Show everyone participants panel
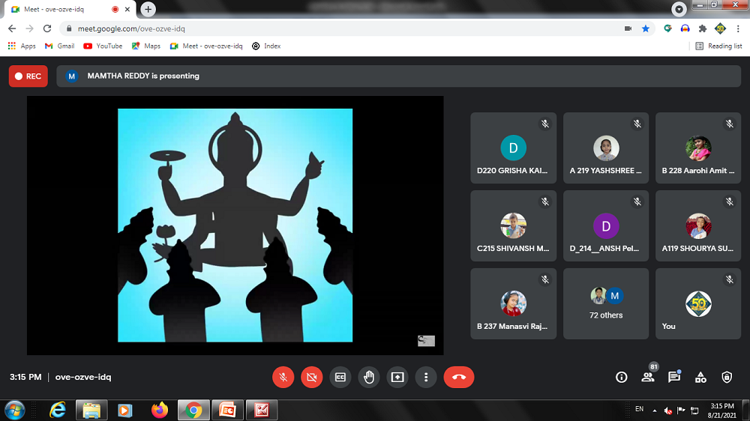The width and height of the screenshot is (750, 421). tap(647, 378)
